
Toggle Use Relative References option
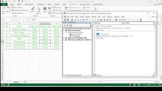20,10
